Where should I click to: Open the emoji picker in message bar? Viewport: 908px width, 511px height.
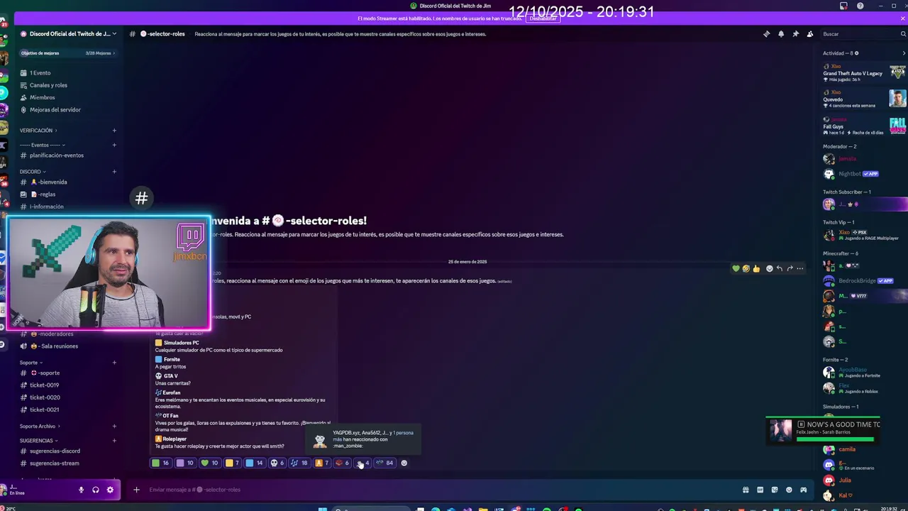pyautogui.click(x=789, y=490)
